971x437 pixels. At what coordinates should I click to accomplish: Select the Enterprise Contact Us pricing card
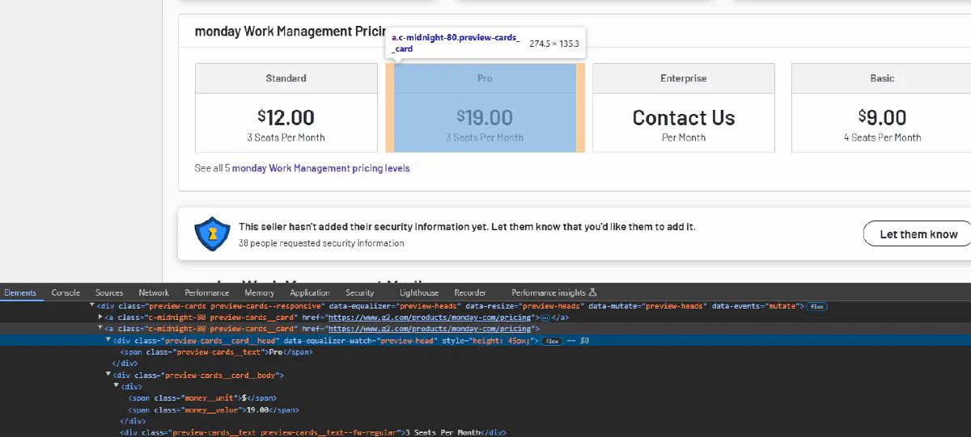(x=683, y=117)
